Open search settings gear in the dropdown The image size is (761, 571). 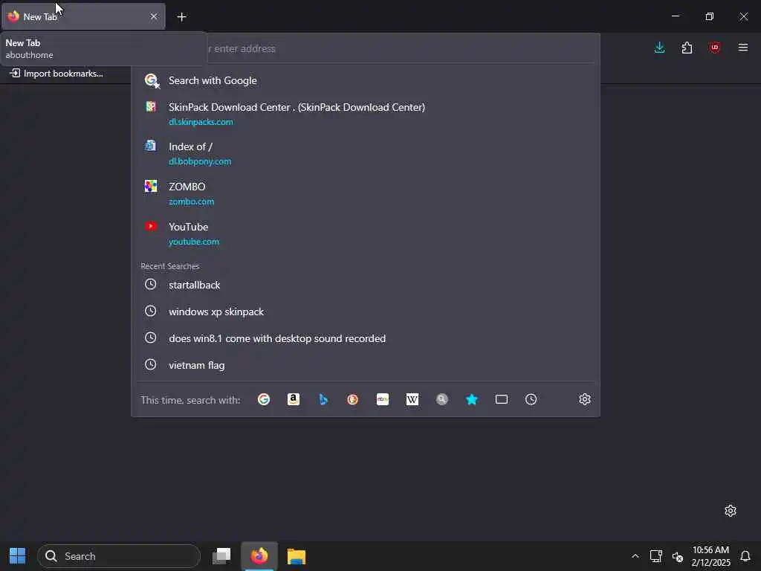point(585,399)
